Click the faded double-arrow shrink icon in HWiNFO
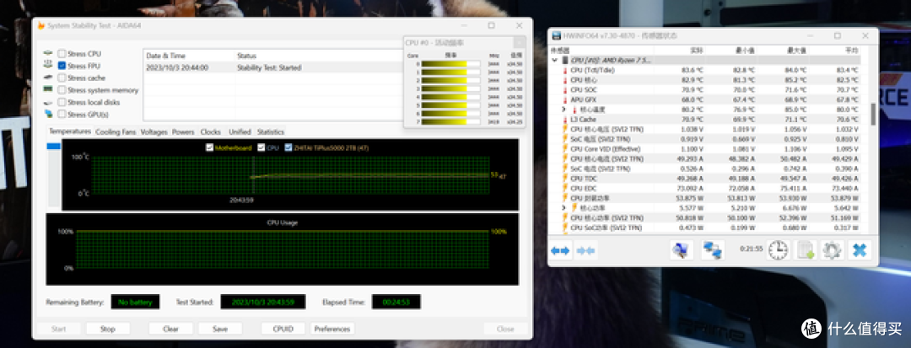The width and height of the screenshot is (911, 348). [585, 250]
